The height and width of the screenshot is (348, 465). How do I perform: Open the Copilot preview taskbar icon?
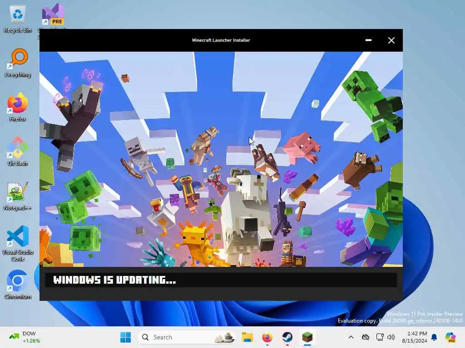[x=450, y=337]
